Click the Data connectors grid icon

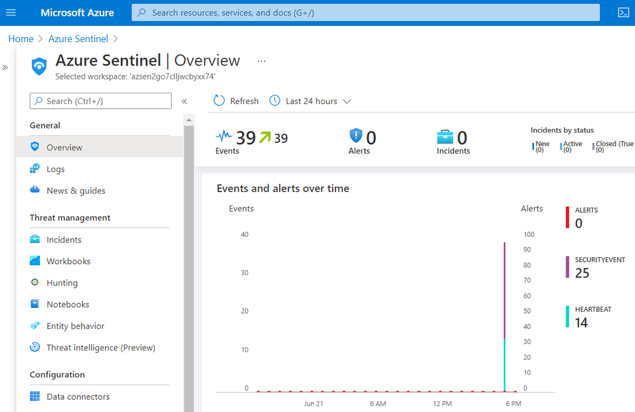(35, 396)
